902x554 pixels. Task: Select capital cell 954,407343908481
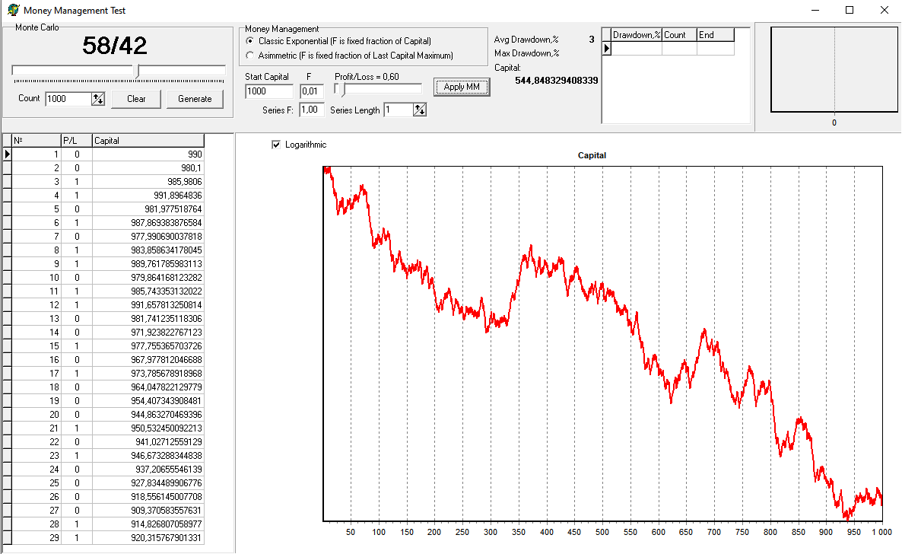pyautogui.click(x=148, y=401)
